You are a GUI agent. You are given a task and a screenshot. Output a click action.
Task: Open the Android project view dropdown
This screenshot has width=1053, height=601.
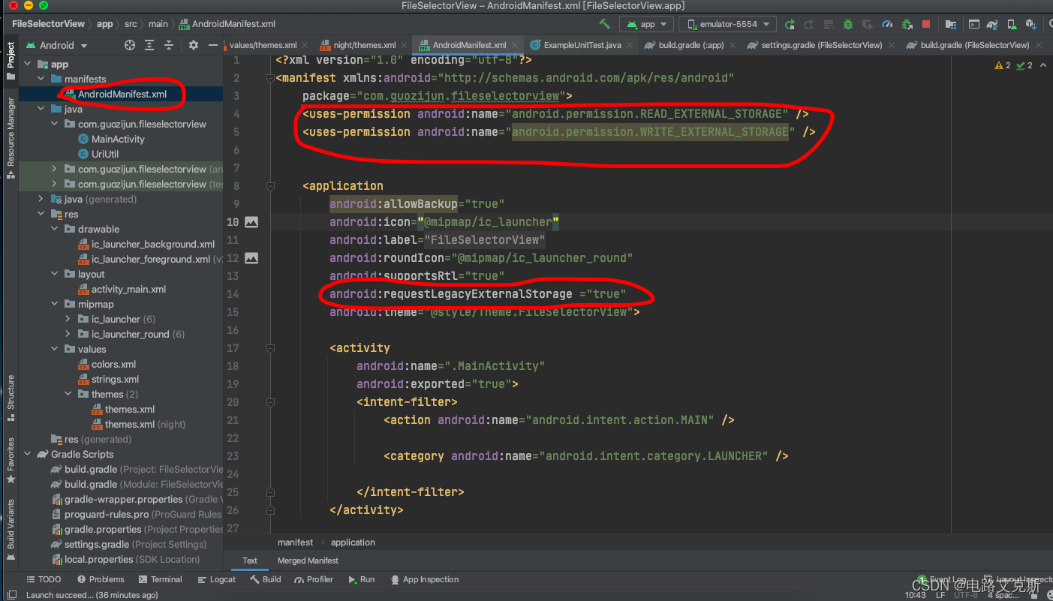57,45
